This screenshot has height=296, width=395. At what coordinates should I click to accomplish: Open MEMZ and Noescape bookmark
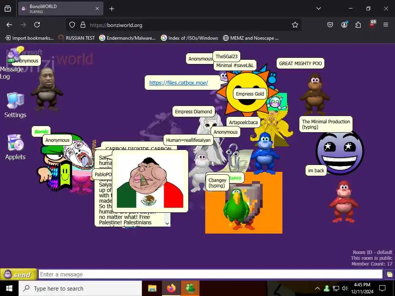(x=251, y=38)
